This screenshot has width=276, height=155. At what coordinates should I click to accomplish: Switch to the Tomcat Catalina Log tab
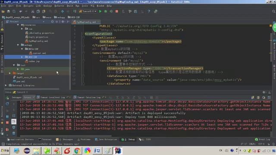pyautogui.click(x=89, y=97)
